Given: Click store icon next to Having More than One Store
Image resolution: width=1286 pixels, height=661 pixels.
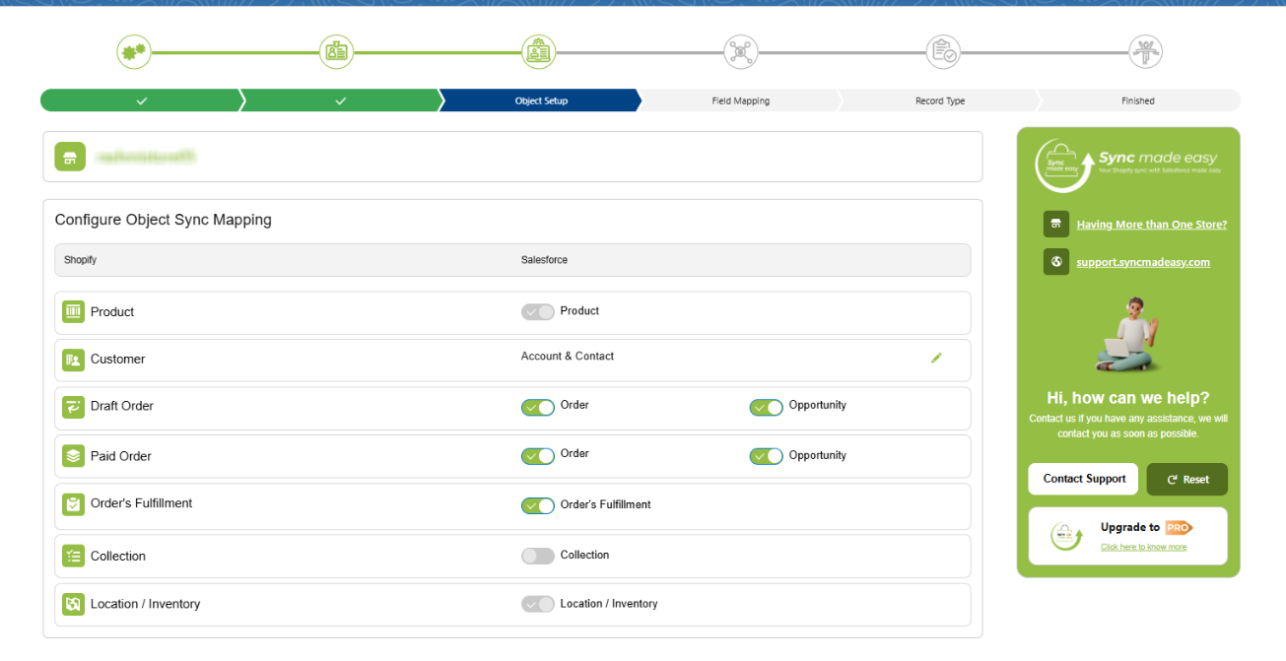Looking at the screenshot, I should click(1055, 225).
